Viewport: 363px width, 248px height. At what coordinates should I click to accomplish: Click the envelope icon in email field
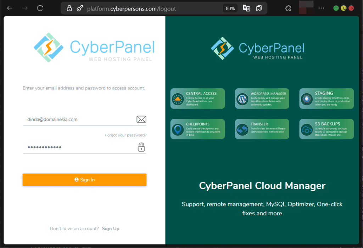(x=141, y=119)
